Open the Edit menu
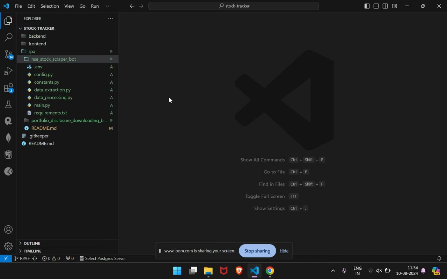Image resolution: width=447 pixels, height=279 pixels. point(31,6)
